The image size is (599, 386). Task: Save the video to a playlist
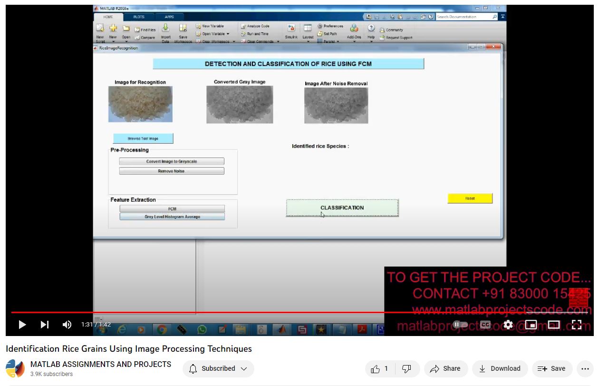[551, 368]
